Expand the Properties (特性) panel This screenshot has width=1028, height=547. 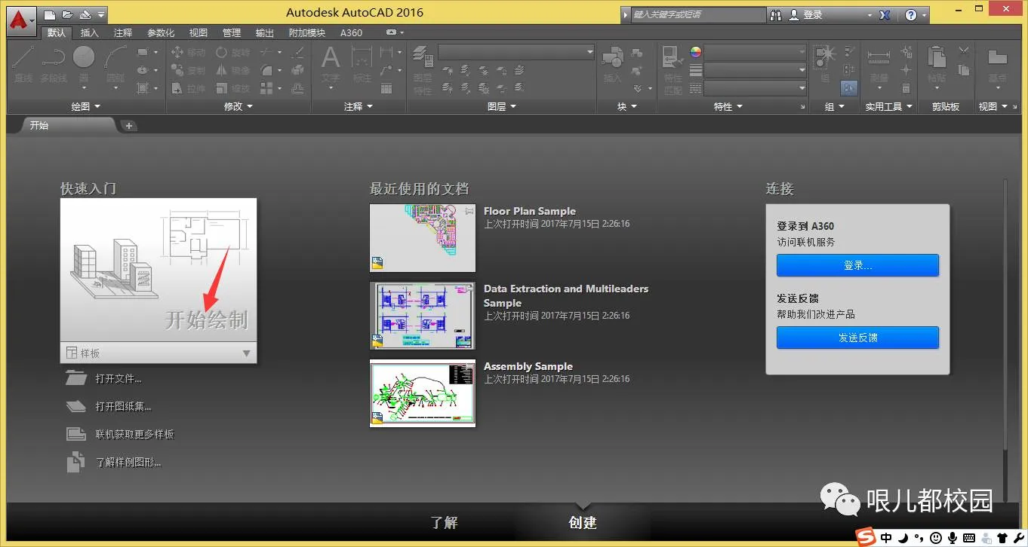click(x=728, y=106)
